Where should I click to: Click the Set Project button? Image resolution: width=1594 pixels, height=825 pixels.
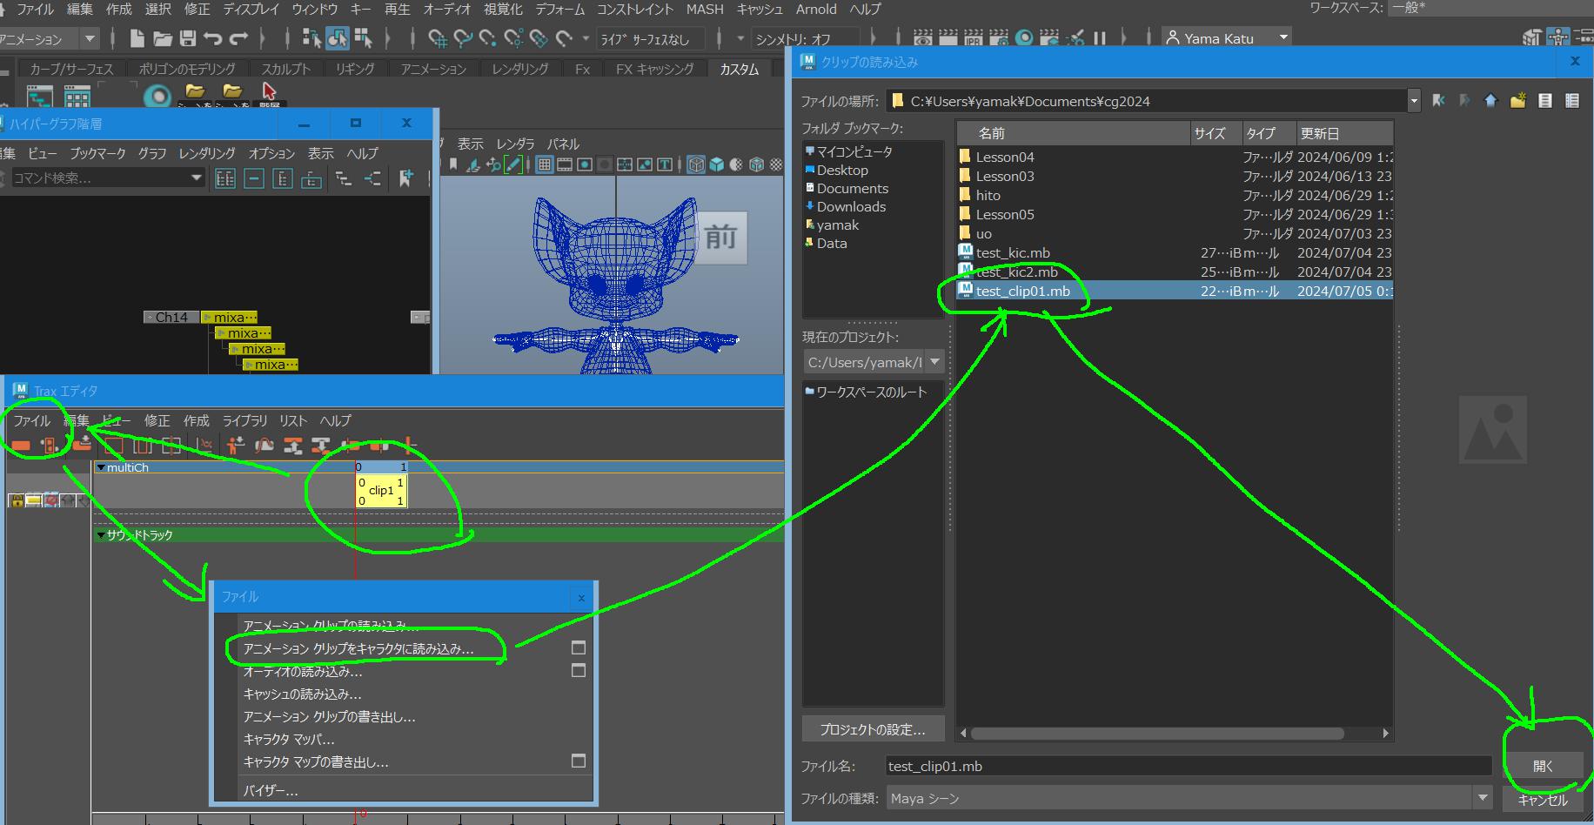pos(873,729)
